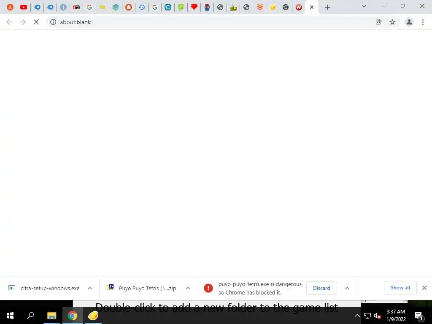Show all downloads
Screen dimensions: 432x324
click(x=400, y=288)
